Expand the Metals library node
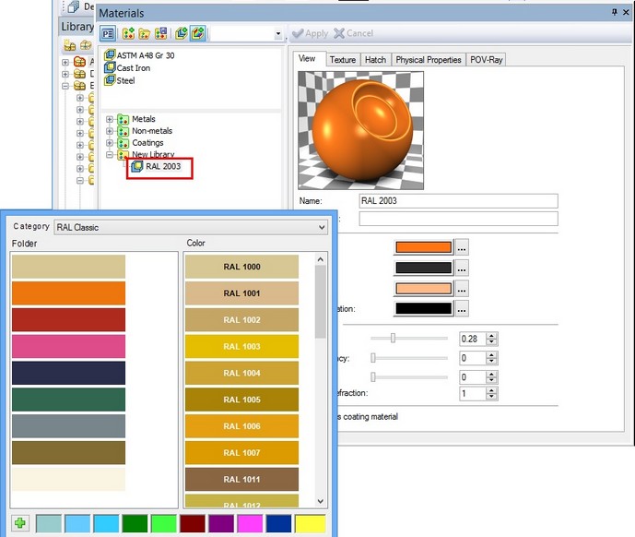This screenshot has width=635, height=537. pos(111,119)
